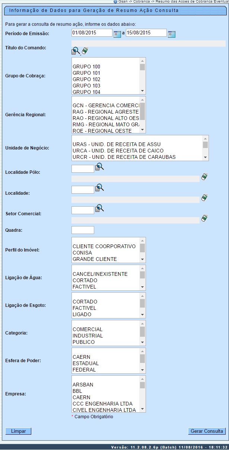Screen dimensions: 229x450
Task: Select RAG - REGIONAL AGRESTE option
Action: pyautogui.click(x=105, y=112)
